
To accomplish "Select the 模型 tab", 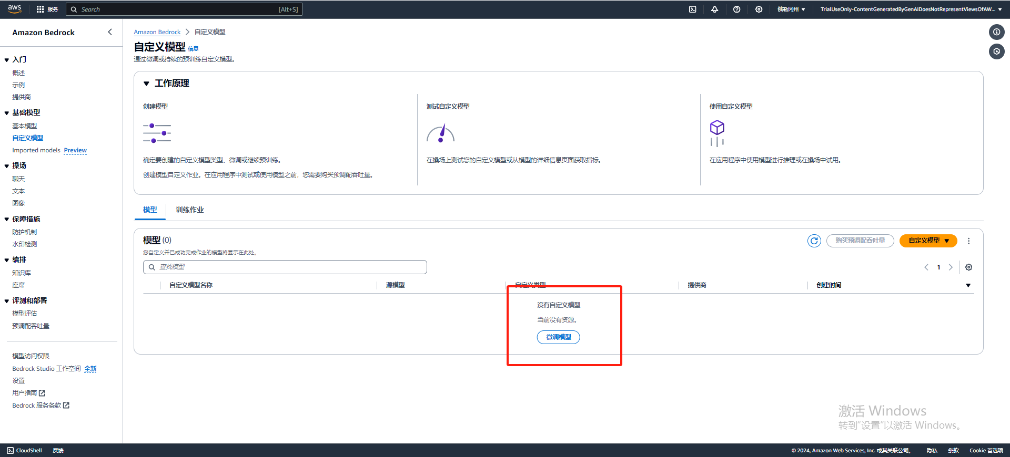I will pyautogui.click(x=150, y=210).
